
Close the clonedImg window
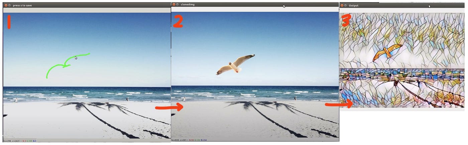click(174, 5)
